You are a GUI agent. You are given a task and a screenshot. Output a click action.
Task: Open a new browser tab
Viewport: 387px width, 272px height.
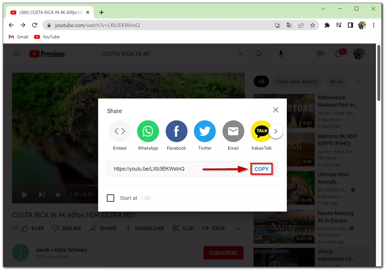(x=101, y=12)
